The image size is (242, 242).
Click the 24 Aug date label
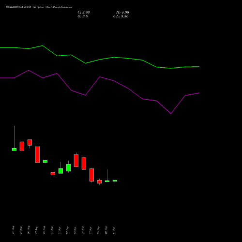(x=13, y=230)
